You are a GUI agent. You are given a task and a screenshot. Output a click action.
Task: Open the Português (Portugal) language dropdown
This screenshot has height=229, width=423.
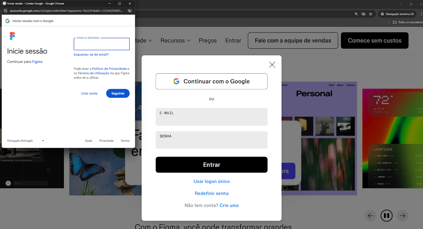[25, 141]
